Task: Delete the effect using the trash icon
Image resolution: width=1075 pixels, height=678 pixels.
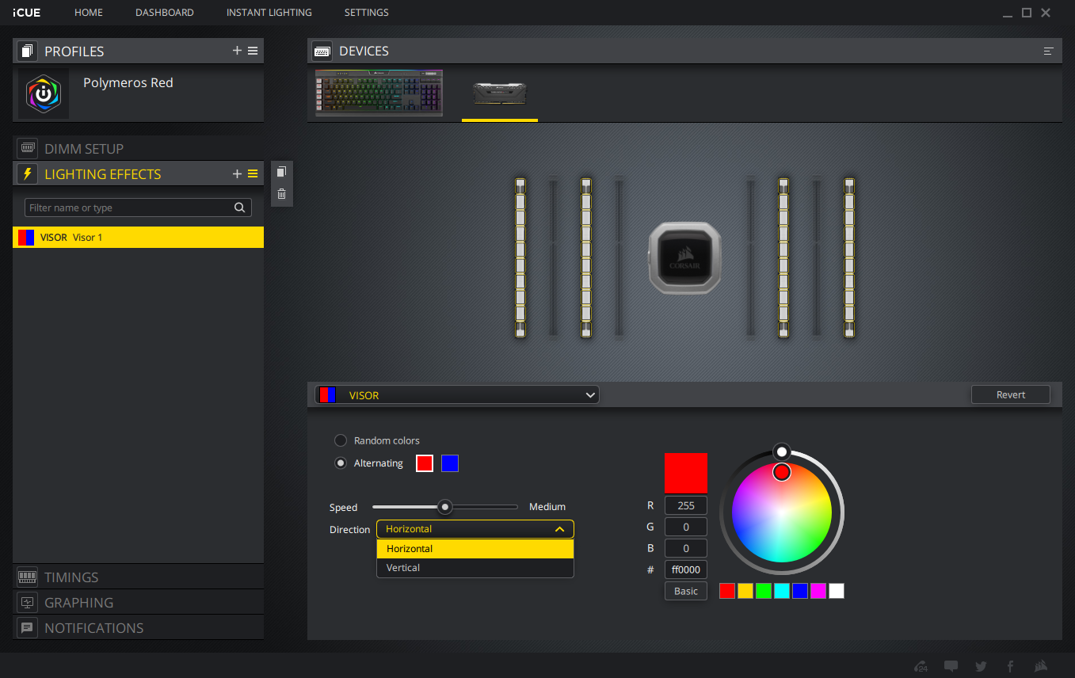Action: pyautogui.click(x=281, y=194)
